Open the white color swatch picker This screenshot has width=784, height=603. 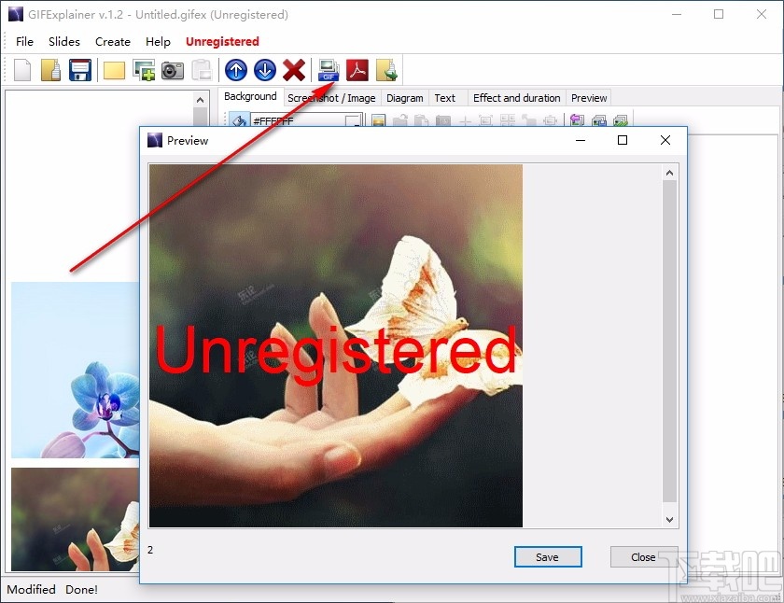(x=353, y=120)
